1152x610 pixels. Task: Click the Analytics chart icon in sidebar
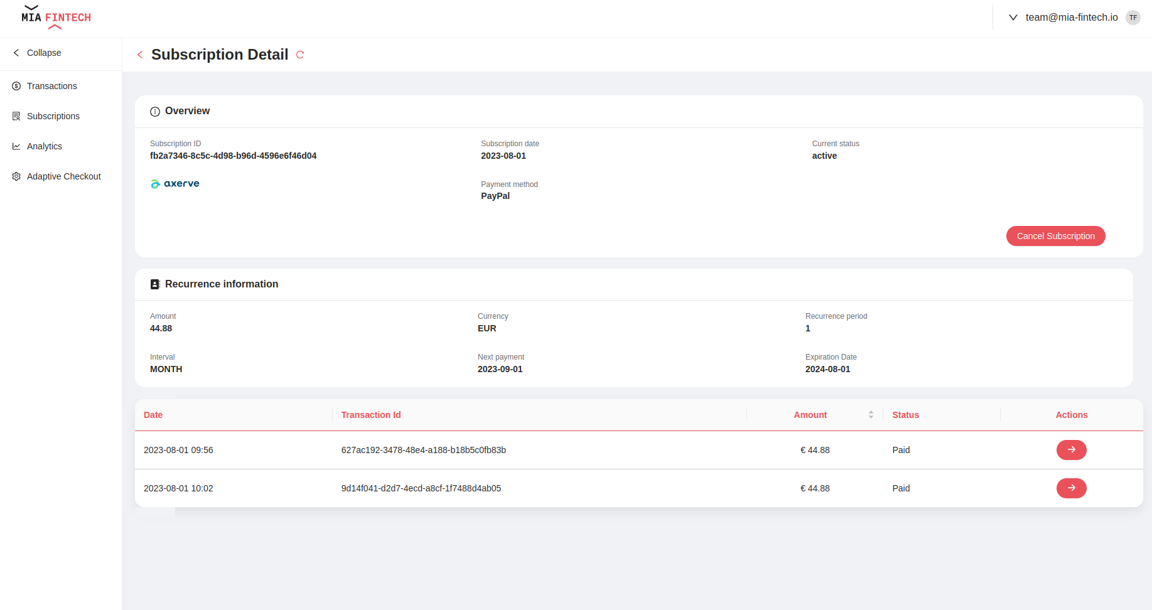16,146
